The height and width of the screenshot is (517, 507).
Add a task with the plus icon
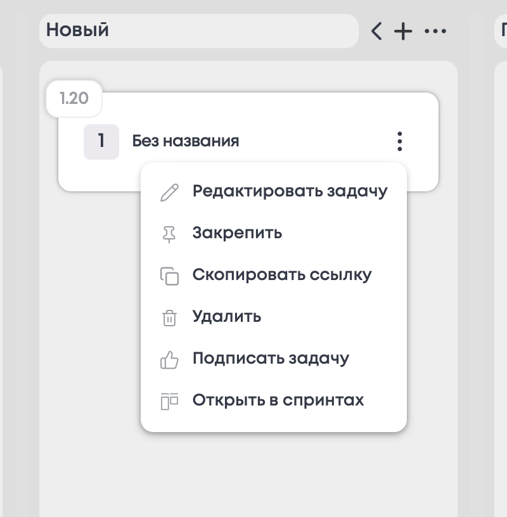pos(403,31)
